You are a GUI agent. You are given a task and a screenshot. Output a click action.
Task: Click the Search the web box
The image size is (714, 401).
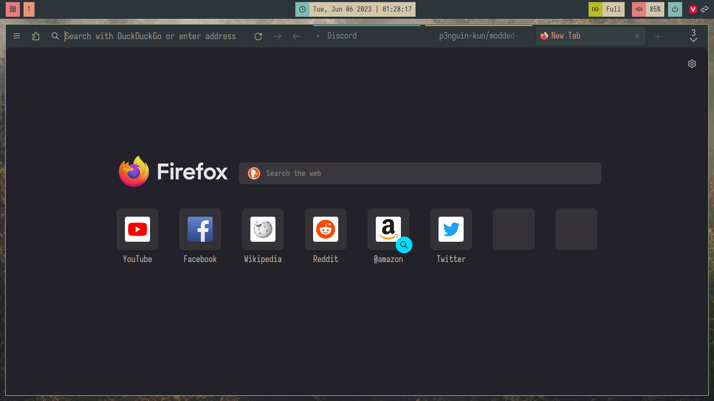(420, 173)
